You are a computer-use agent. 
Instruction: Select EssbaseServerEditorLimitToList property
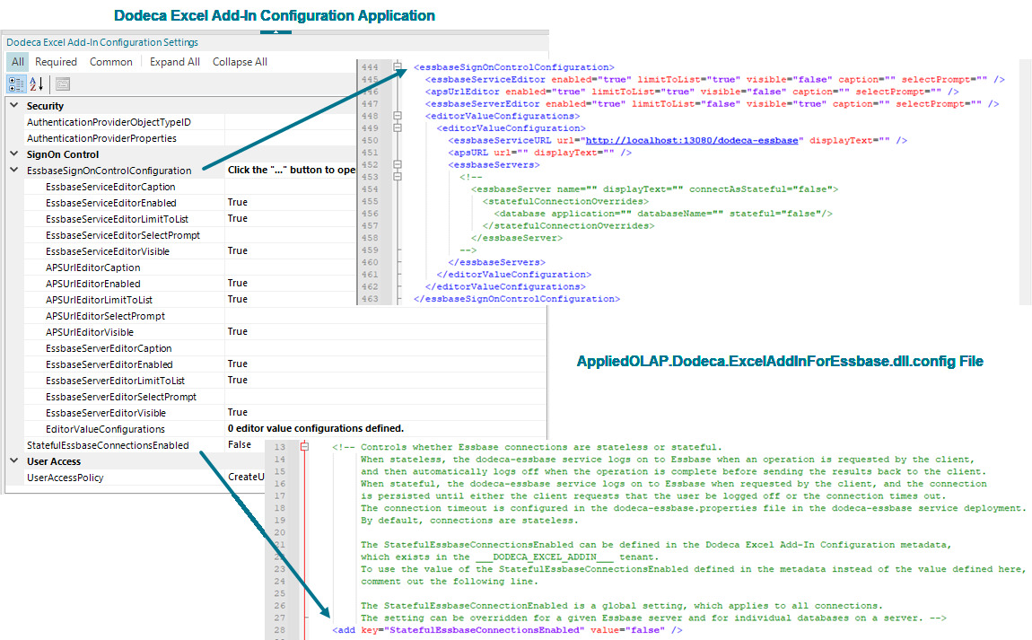click(115, 381)
